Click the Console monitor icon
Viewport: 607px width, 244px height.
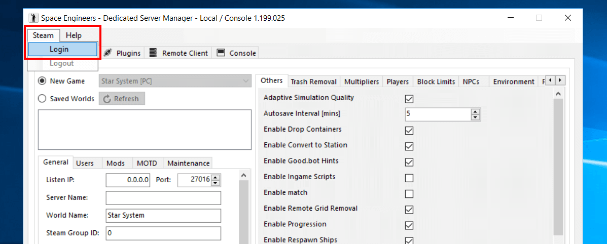pos(221,53)
